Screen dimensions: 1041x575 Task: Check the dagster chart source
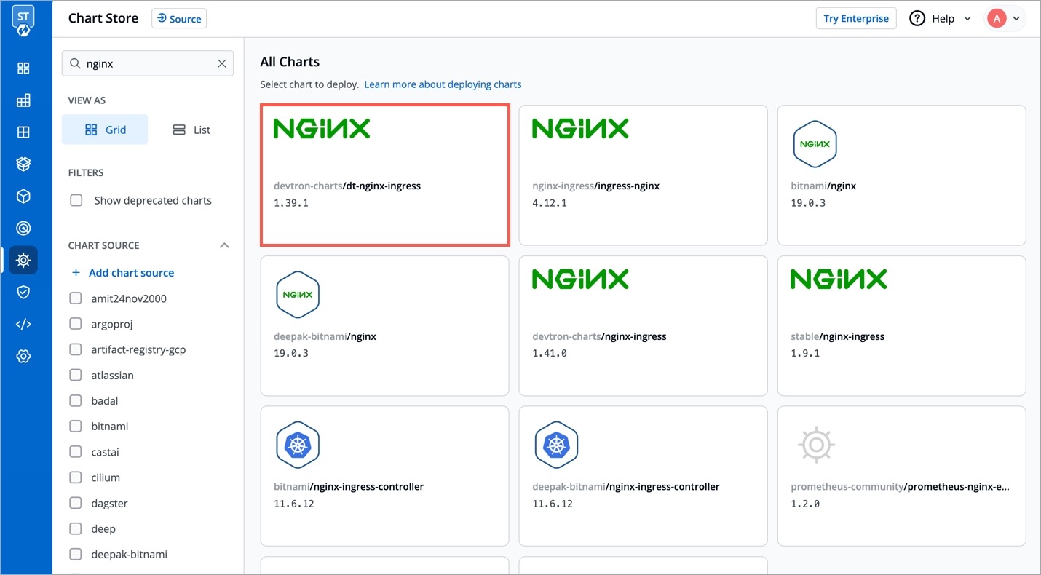coord(76,503)
